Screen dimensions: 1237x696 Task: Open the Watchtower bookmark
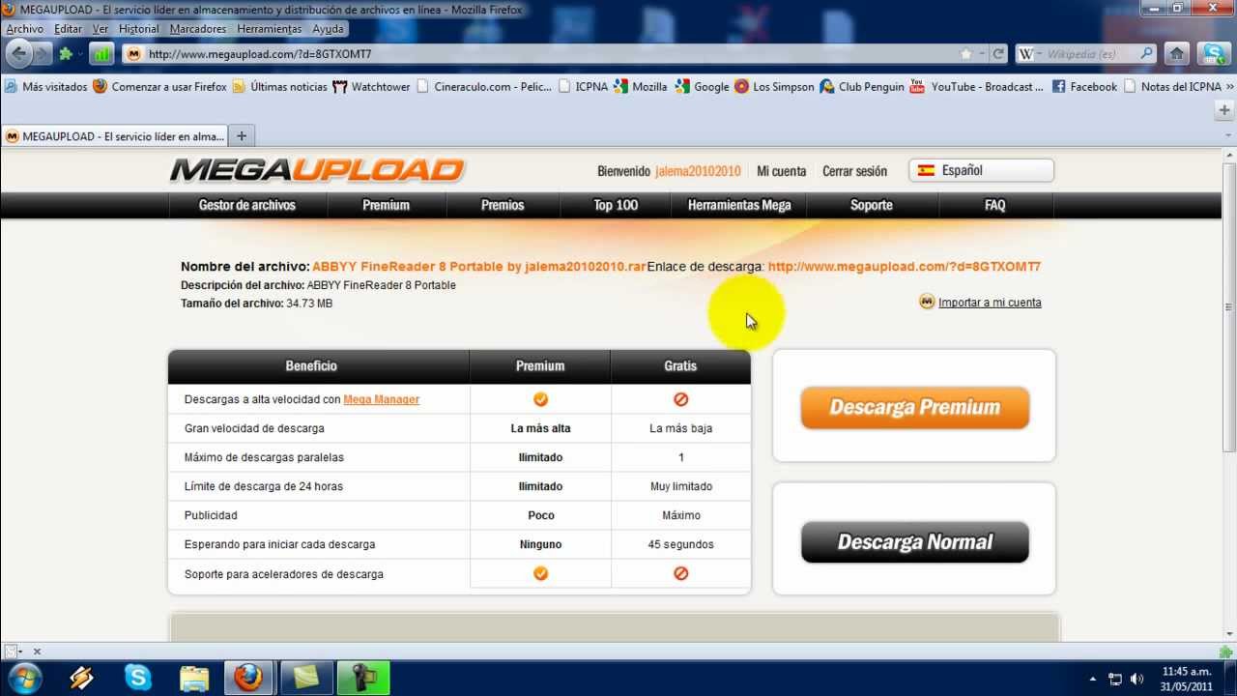tap(371, 86)
